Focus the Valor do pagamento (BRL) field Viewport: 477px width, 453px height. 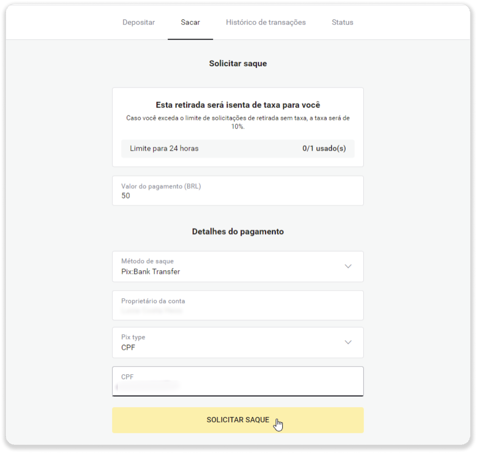coord(238,191)
